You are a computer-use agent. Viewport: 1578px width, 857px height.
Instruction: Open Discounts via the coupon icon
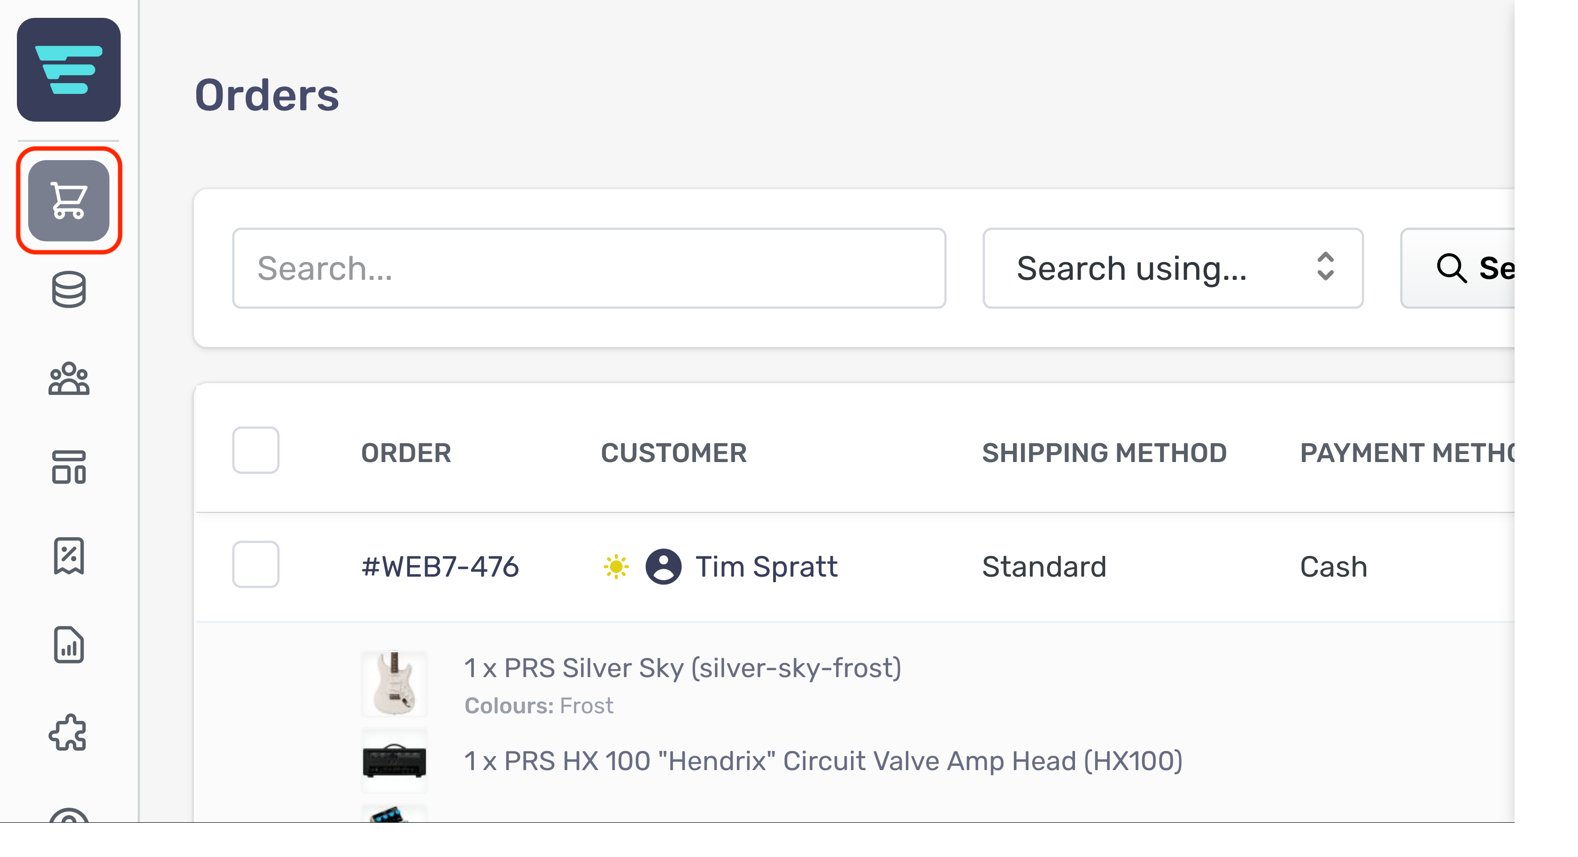pos(69,556)
